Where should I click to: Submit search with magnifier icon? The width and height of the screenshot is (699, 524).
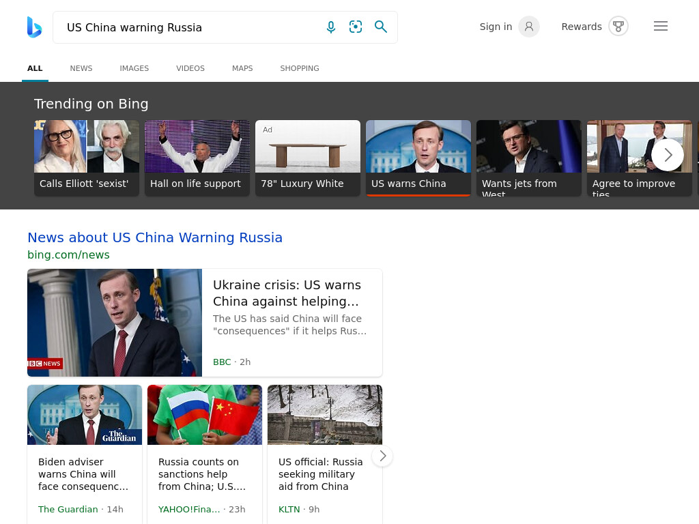(380, 27)
